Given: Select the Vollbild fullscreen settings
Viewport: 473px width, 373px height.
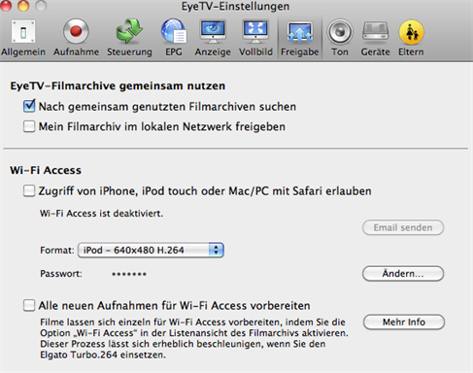Looking at the screenshot, I should tap(255, 38).
